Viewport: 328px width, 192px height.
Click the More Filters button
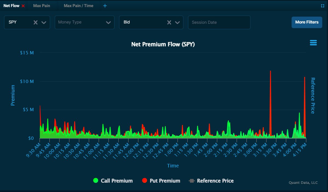click(x=307, y=22)
